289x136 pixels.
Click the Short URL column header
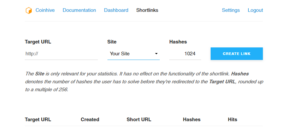coord(139,120)
